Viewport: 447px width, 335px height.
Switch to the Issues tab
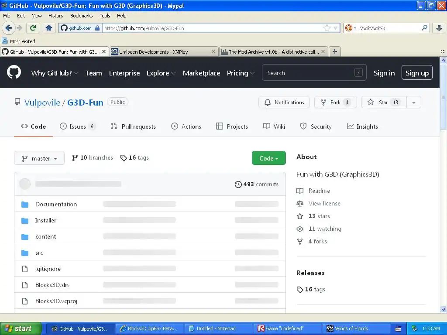tap(78, 126)
